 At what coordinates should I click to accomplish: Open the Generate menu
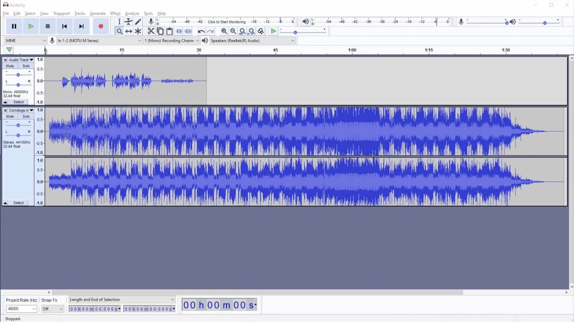(x=98, y=14)
